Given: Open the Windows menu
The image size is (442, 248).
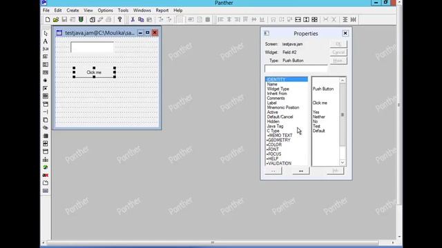Looking at the screenshot, I should click(x=142, y=10).
